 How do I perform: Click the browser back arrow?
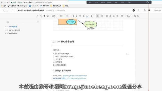[2, 2]
